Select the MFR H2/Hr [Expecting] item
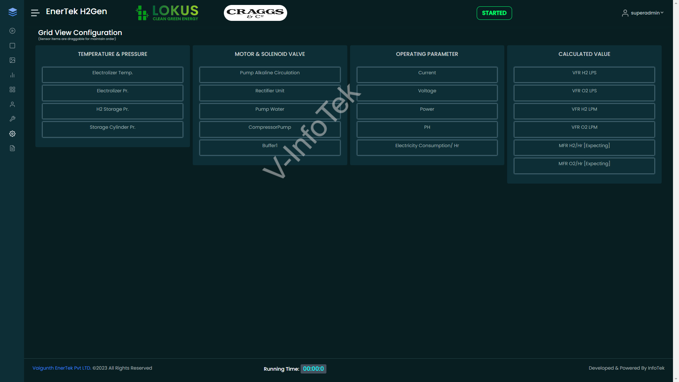Viewport: 679px width, 382px height. [584, 147]
